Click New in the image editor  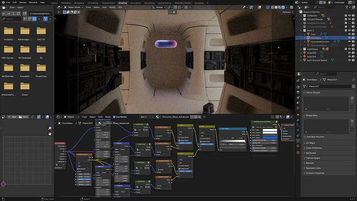point(12,117)
